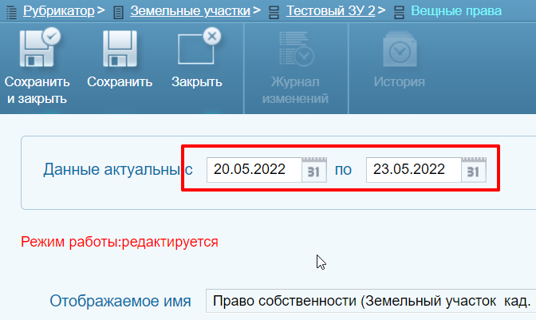Open calendar picker for start date 20.05.2022
The image size is (536, 320).
pos(314,170)
